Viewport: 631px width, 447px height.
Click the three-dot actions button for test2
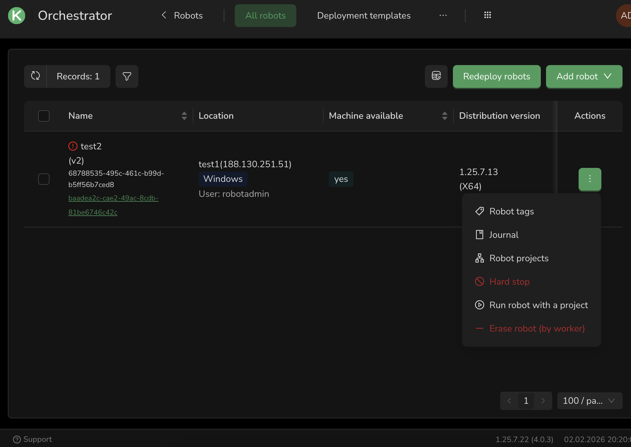[x=590, y=179]
